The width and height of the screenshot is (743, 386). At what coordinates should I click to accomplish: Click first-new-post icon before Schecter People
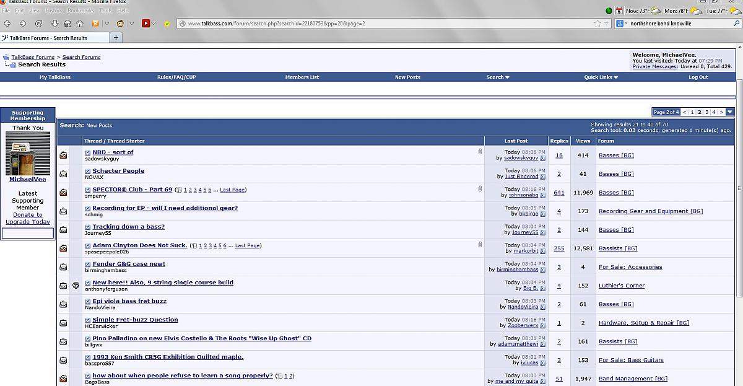(88, 171)
